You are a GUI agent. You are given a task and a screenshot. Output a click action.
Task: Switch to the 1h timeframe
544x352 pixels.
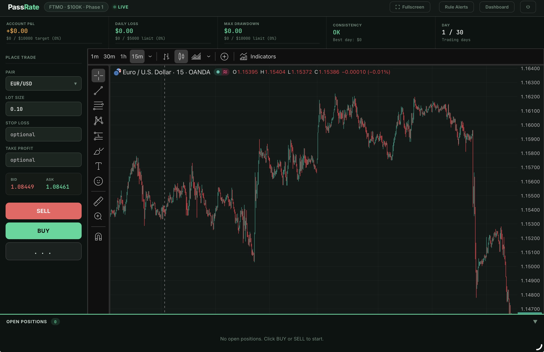123,56
